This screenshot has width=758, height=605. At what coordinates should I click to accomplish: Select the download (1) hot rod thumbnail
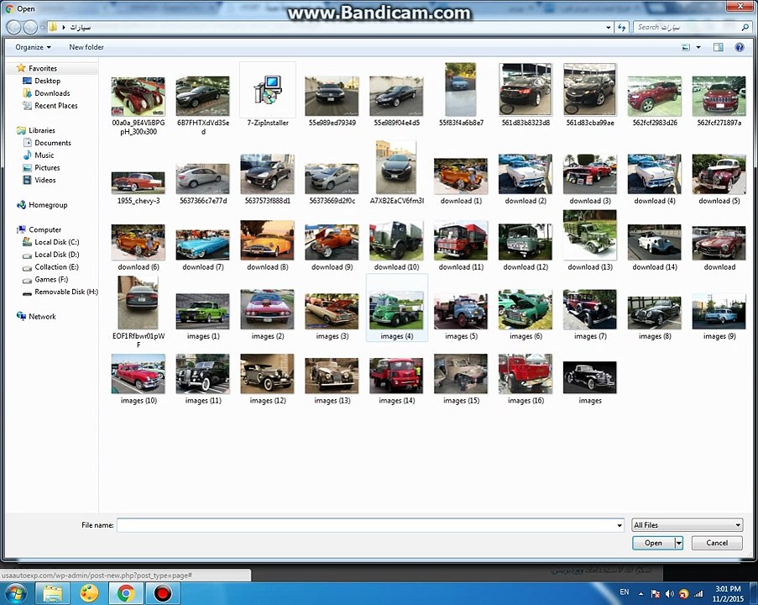click(x=461, y=176)
